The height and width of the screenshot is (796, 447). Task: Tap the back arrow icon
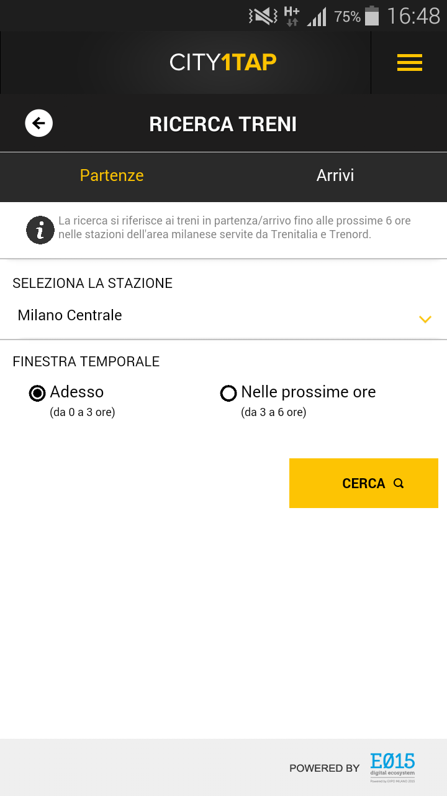(x=38, y=123)
